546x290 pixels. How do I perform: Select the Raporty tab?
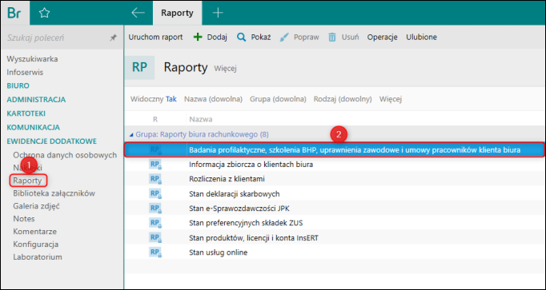point(177,14)
